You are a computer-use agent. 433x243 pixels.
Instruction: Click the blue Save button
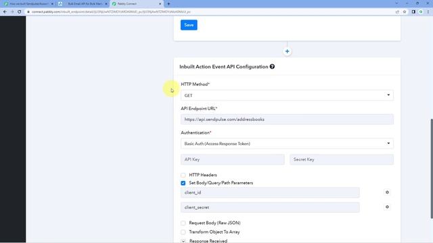pyautogui.click(x=189, y=25)
